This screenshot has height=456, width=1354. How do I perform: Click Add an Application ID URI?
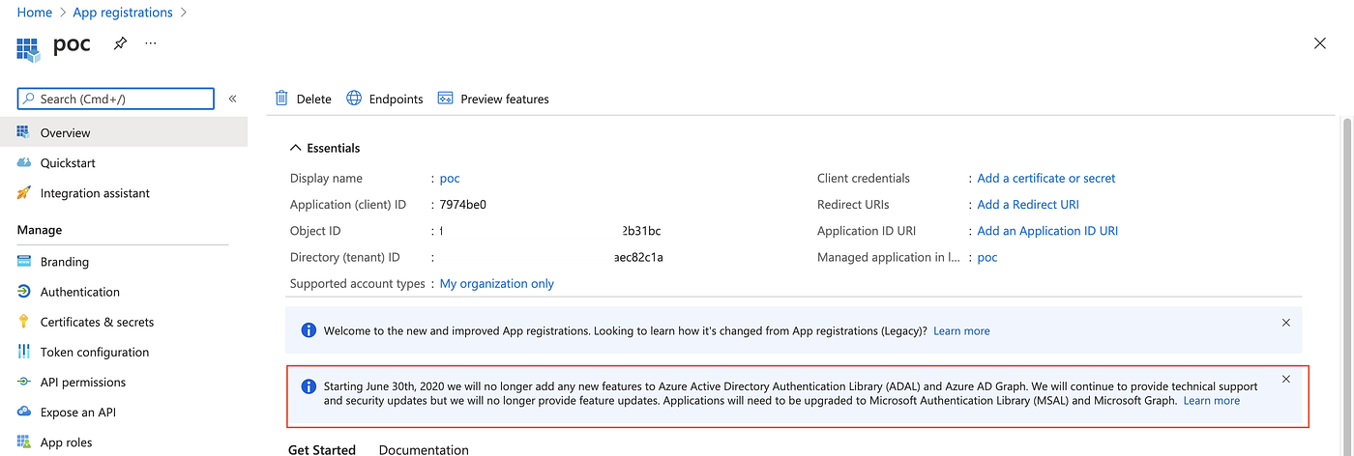[1047, 231]
